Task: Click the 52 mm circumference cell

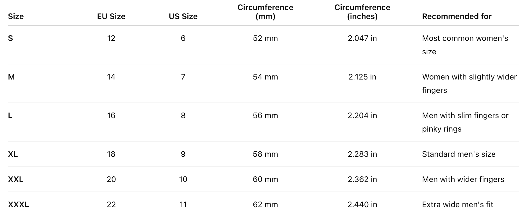Action: (x=265, y=38)
